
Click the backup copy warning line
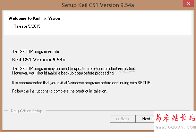(x=63, y=73)
